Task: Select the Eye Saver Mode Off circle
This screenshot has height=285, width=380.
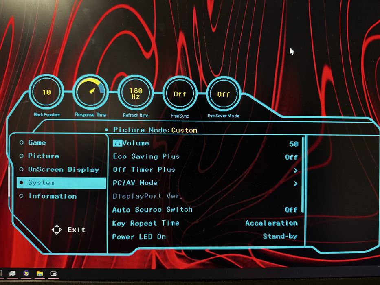Action: (x=223, y=94)
